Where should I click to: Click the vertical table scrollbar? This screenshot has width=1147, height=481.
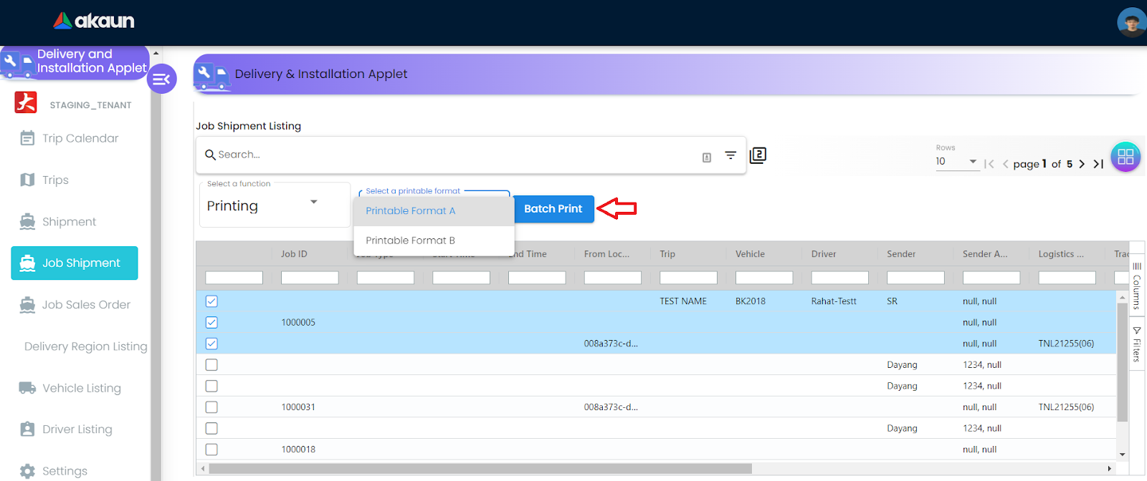pos(1123,362)
